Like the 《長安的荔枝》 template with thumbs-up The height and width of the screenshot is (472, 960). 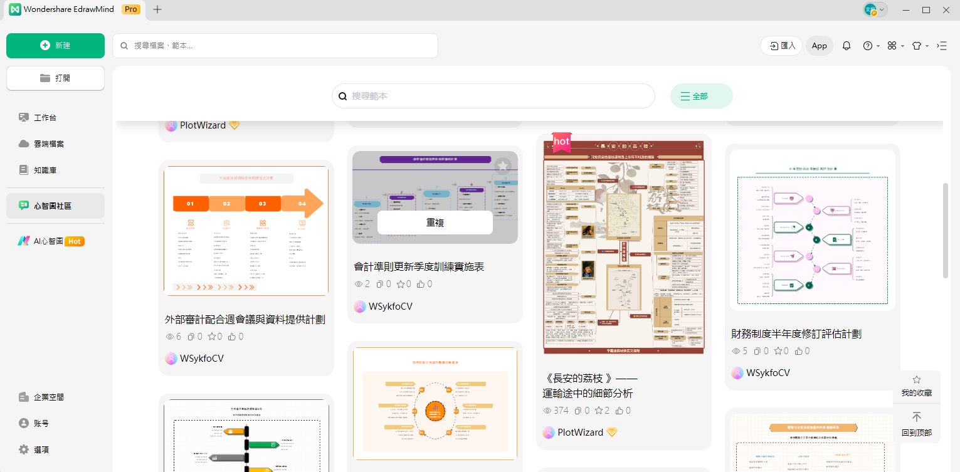pos(620,411)
